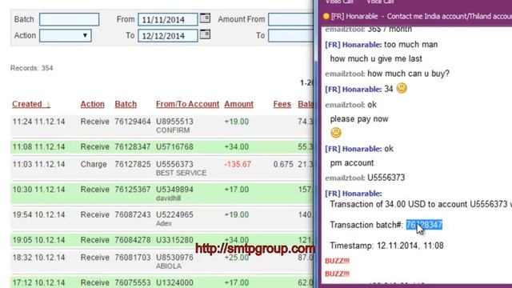The width and height of the screenshot is (512, 288).
Task: Click account U8530976 in table
Action: 174,258
